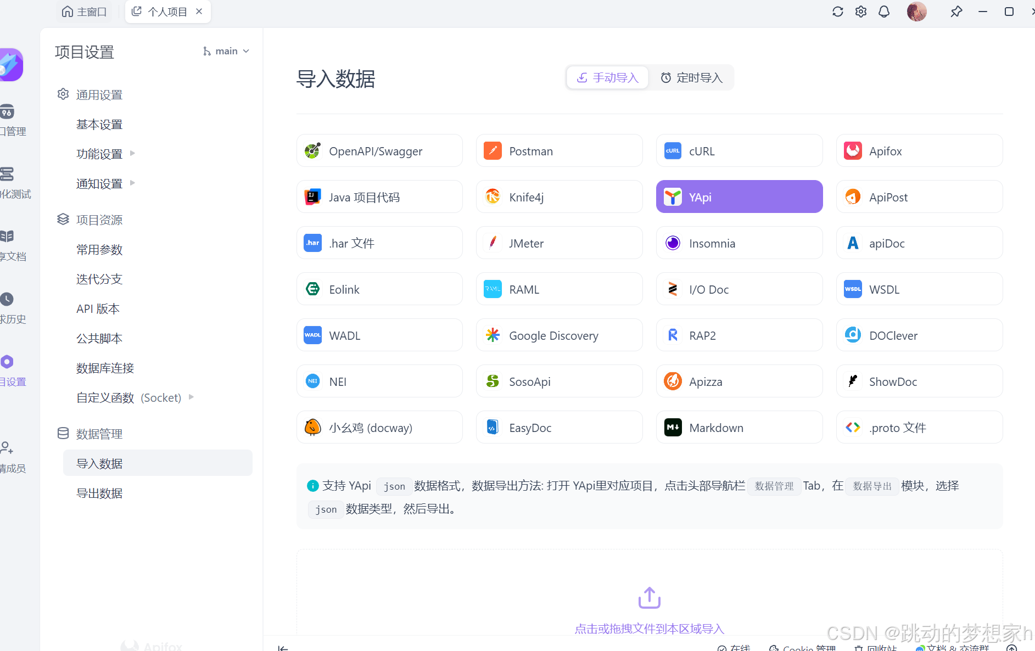Open request history clock icon

[7, 299]
